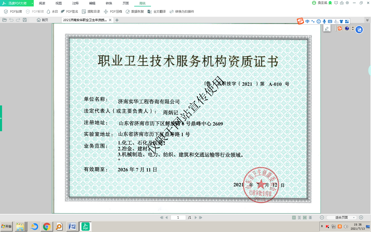Select two-page view mode

click(299, 218)
